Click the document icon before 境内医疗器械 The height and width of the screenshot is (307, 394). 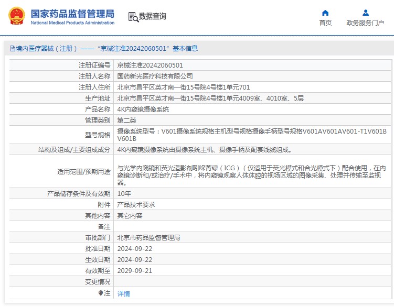(x=12, y=49)
